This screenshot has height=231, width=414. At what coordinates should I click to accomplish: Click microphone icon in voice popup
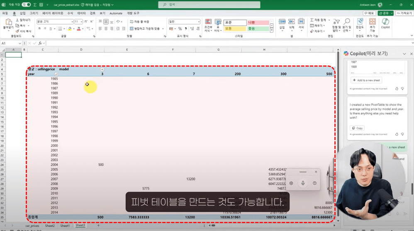pos(303,183)
